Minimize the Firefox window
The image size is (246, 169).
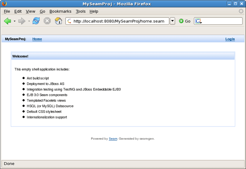pos(229,3)
